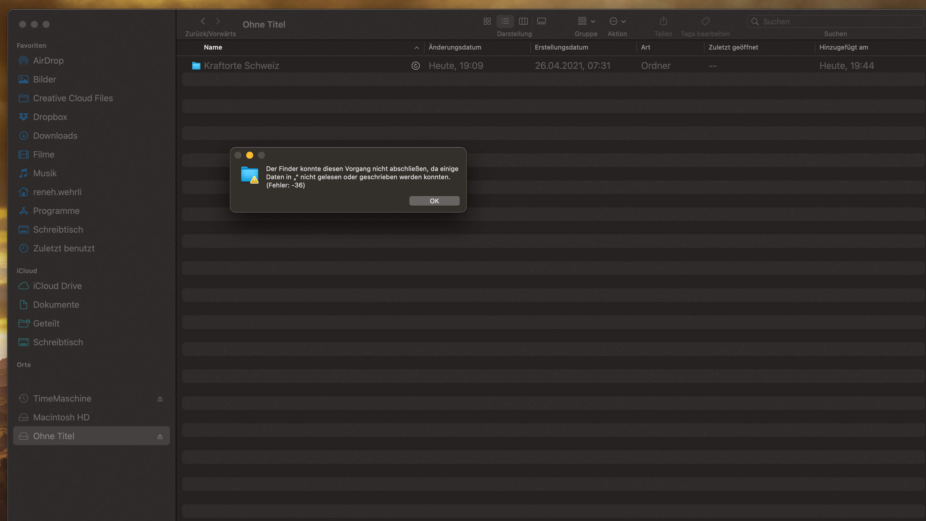Toggle icon grid view in Darstellung
This screenshot has width=926, height=521.
[x=487, y=21]
